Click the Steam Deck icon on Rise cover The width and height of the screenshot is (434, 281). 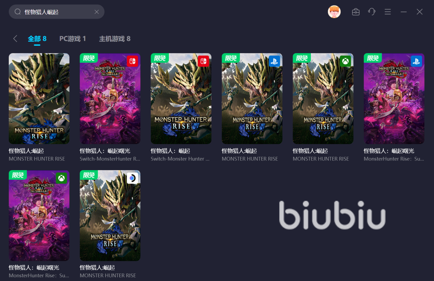pyautogui.click(x=133, y=178)
